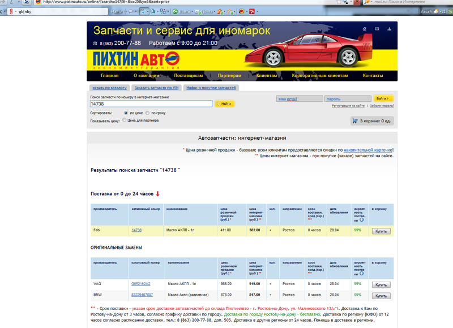Click the yellow Войти login button
This screenshot has width=453, height=328.
coord(383,98)
